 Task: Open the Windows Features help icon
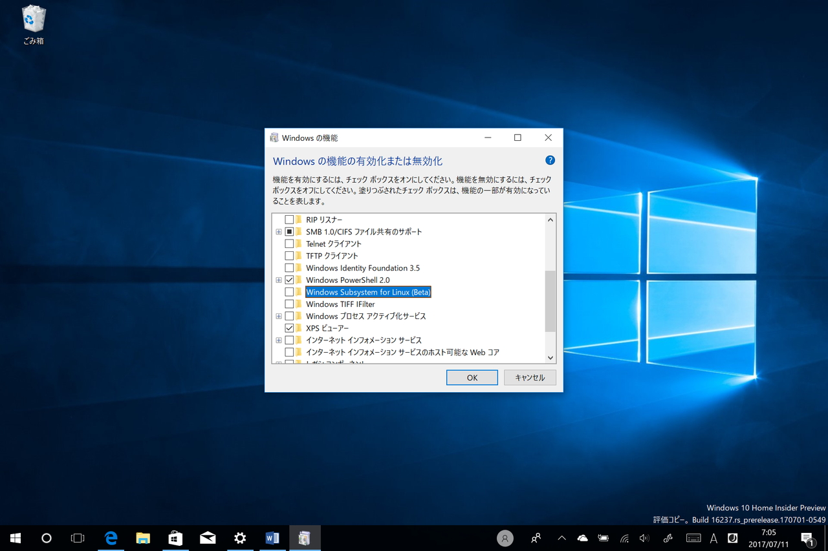[x=550, y=160]
